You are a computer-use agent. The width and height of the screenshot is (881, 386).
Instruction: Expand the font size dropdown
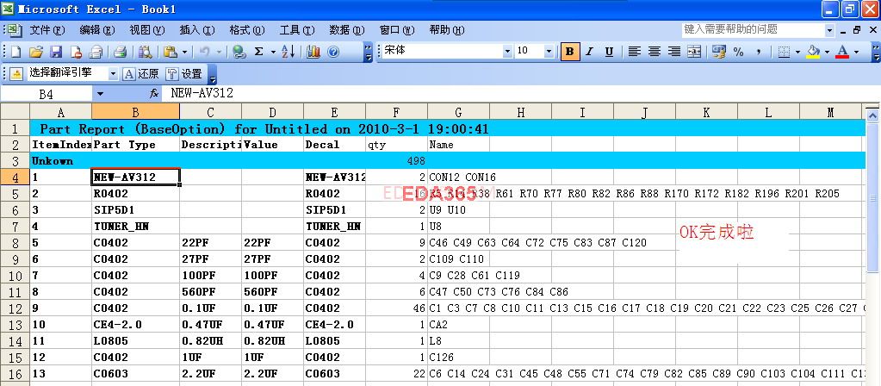coord(549,52)
